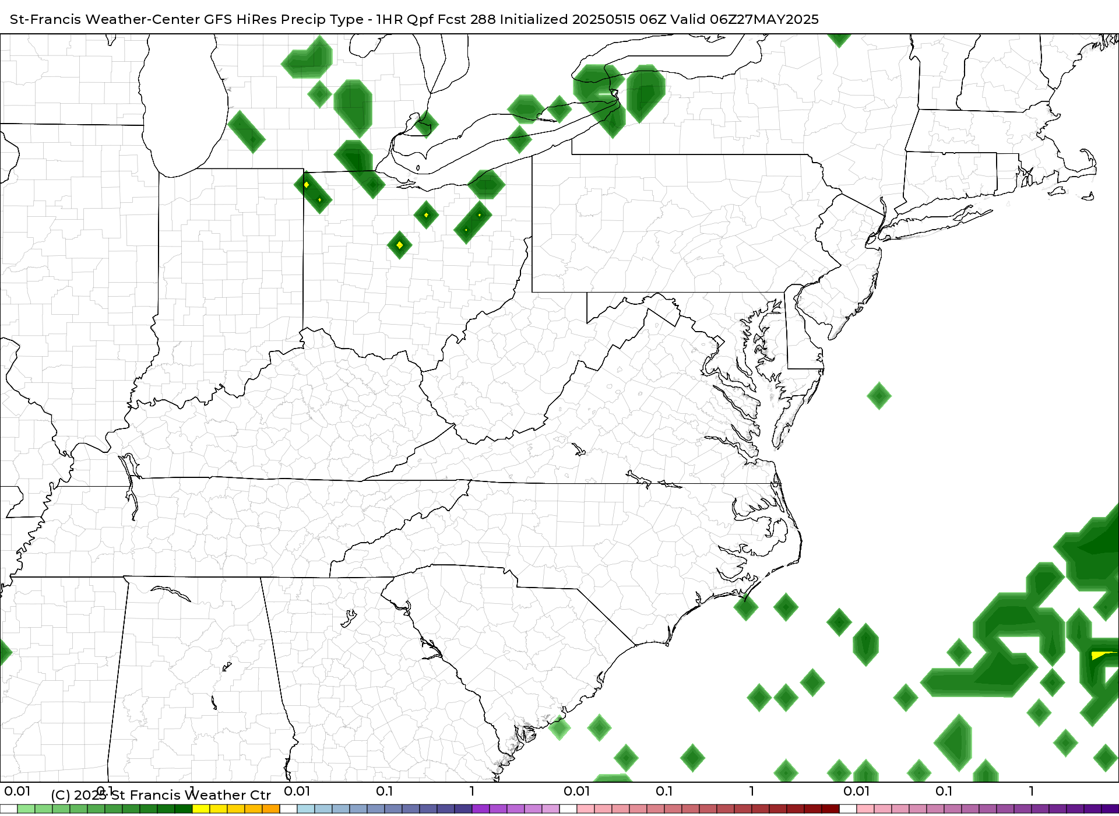The width and height of the screenshot is (1119, 816).
Task: Click the 0.01 label above the red scale
Action: click(x=577, y=791)
